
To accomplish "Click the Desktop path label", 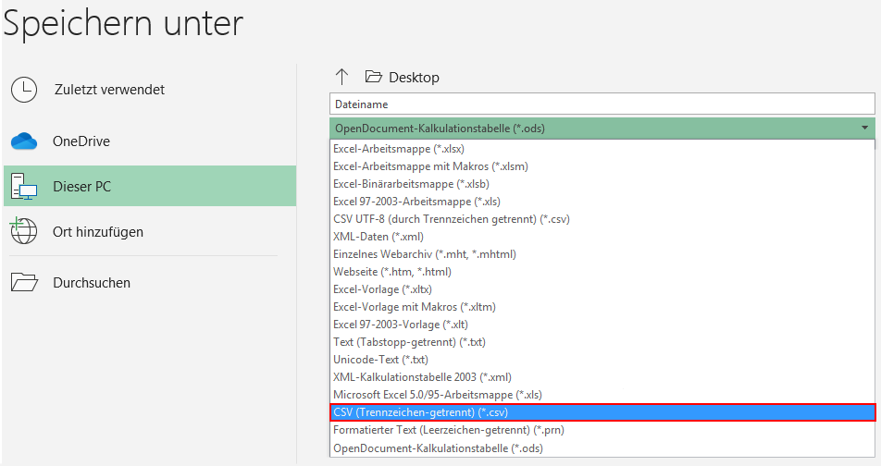I will [414, 78].
